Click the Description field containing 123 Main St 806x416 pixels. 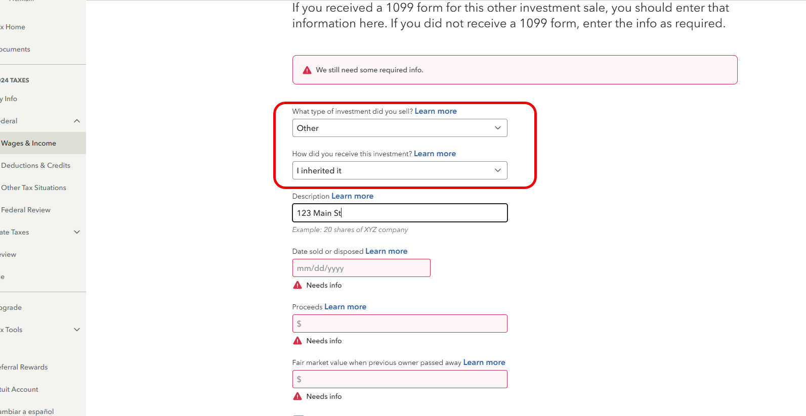[399, 213]
